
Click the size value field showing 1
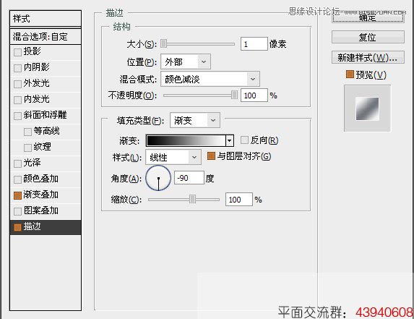coord(254,43)
